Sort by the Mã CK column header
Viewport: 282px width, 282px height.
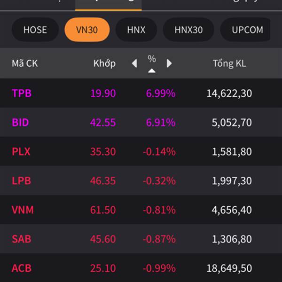click(25, 63)
